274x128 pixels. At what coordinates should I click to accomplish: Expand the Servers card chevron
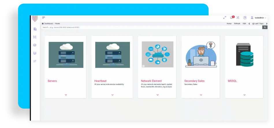[66, 95]
